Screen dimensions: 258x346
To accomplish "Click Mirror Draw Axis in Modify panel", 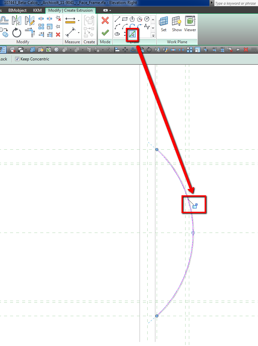I will tap(30, 20).
